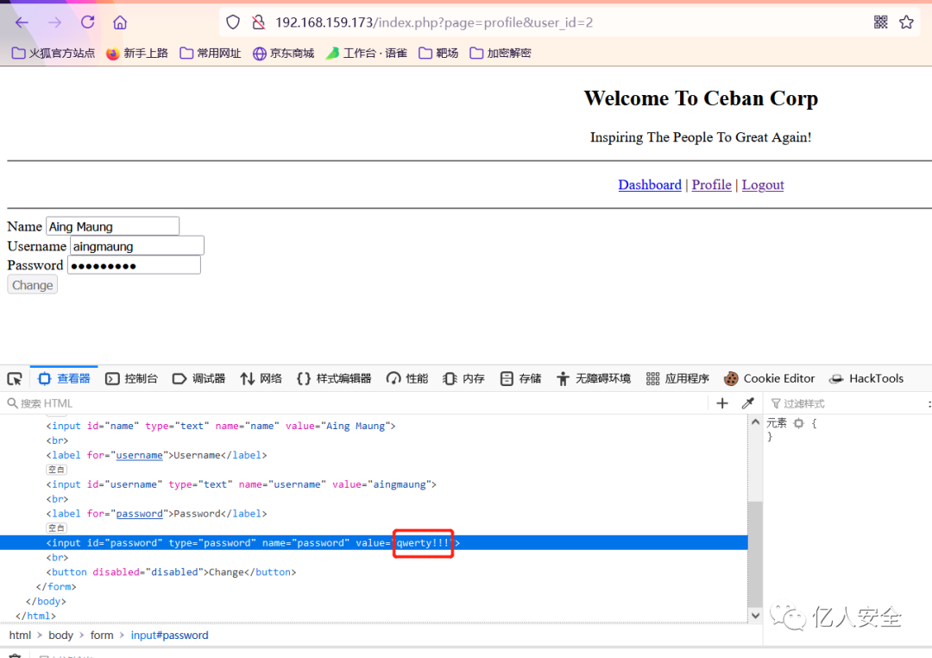Click the shield tracking protection icon
The image size is (932, 658).
click(233, 22)
